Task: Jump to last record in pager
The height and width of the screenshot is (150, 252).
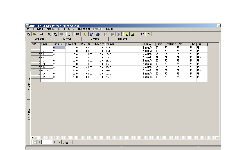Action: click(59, 142)
